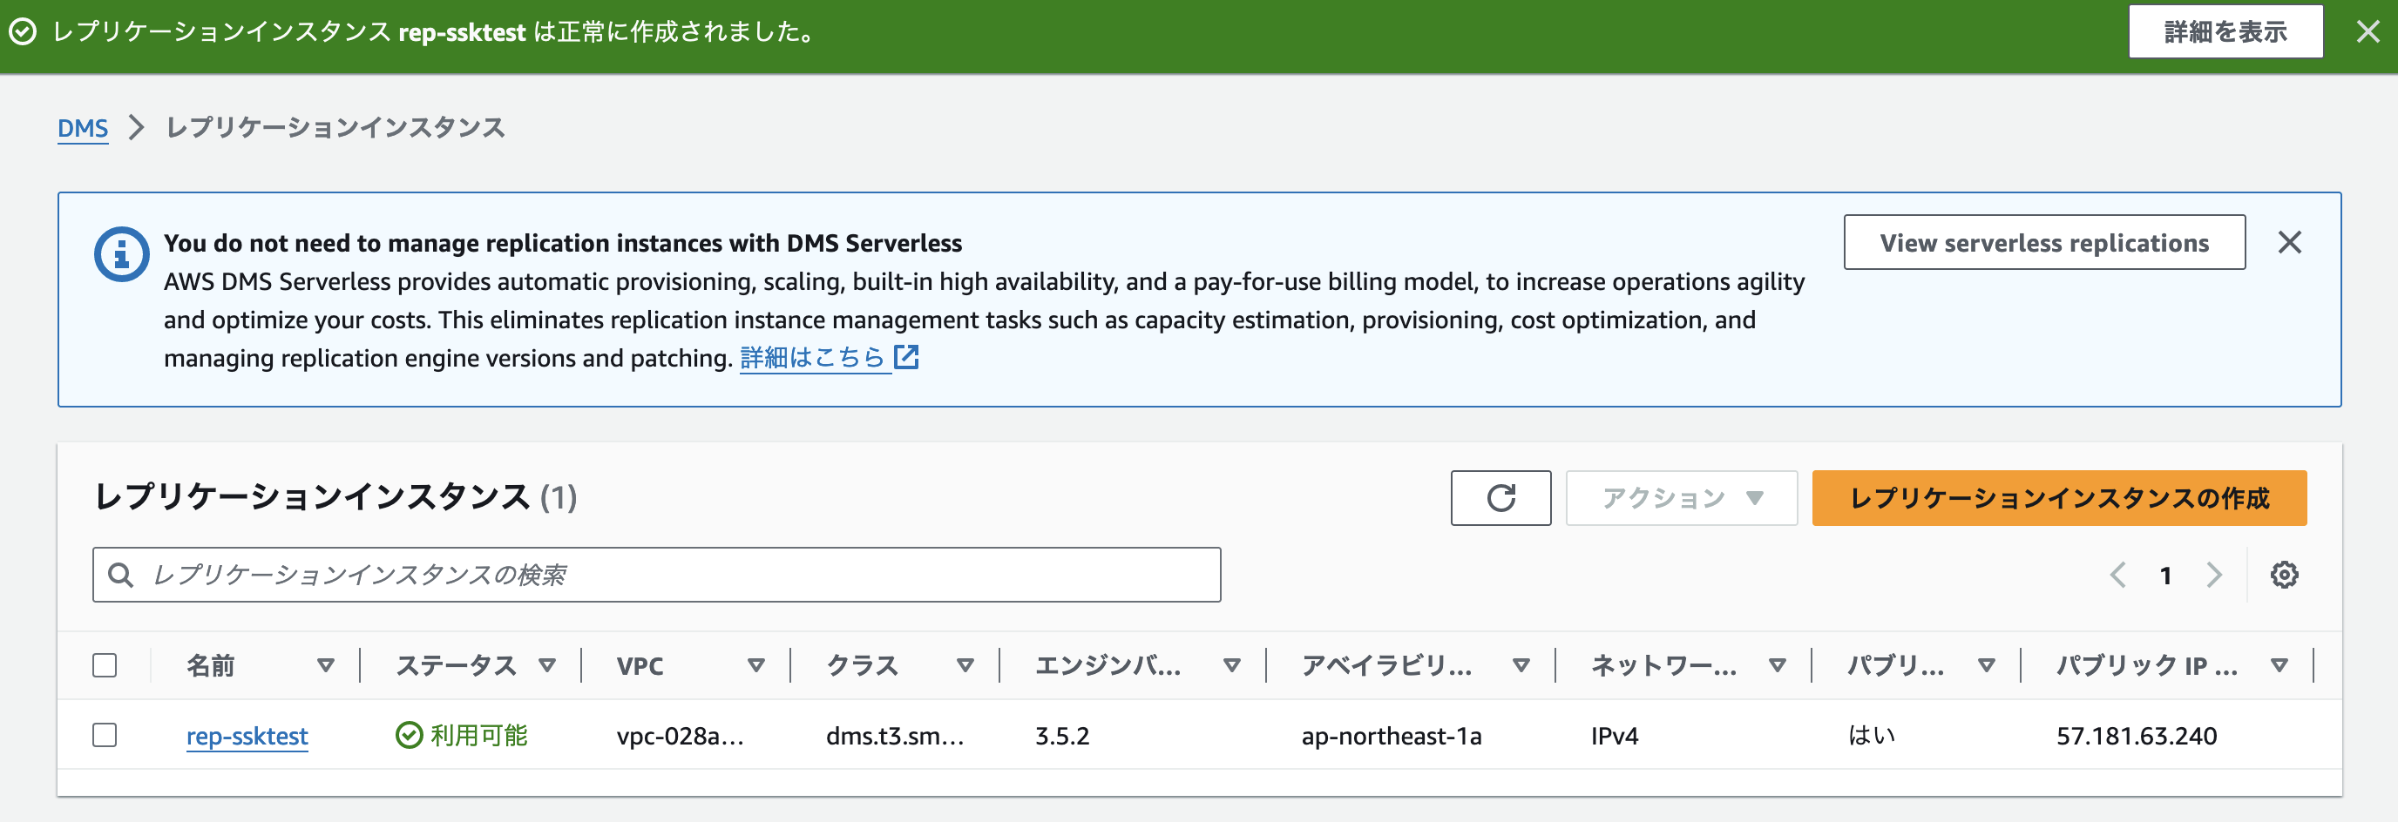Click the info circle icon in Serverless notice

coord(121,253)
